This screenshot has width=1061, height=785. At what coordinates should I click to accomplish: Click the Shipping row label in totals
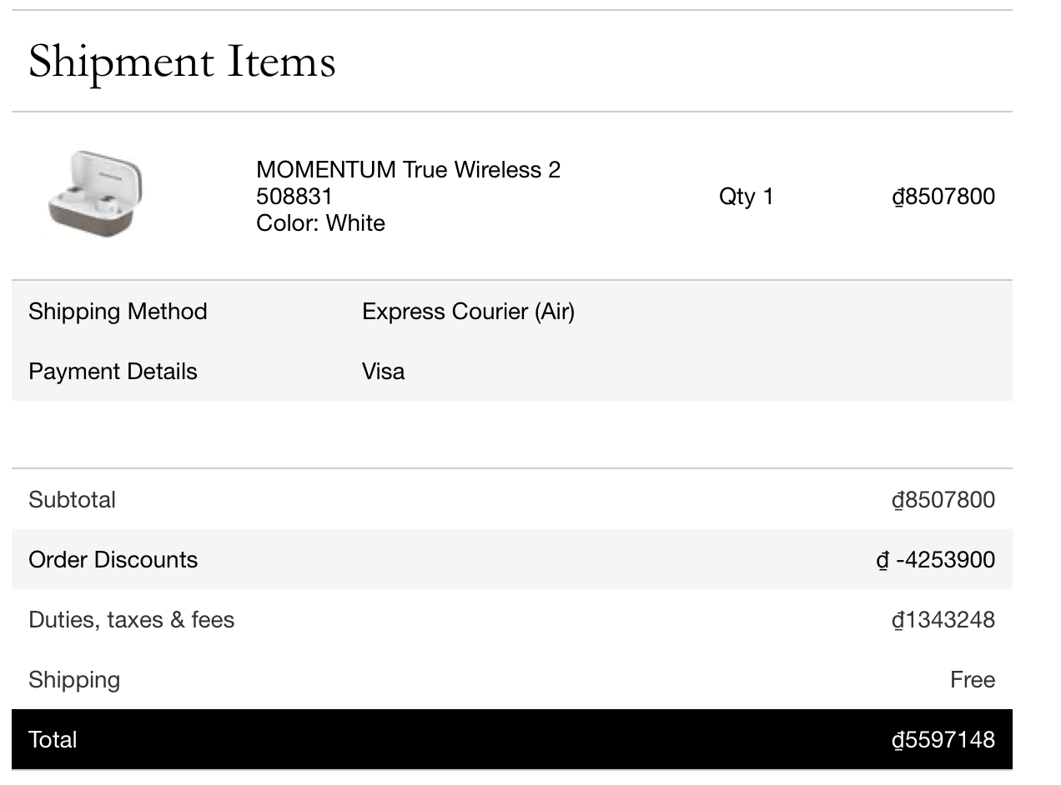click(74, 680)
